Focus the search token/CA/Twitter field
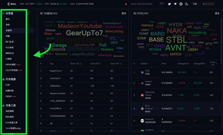 [x=146, y=4]
